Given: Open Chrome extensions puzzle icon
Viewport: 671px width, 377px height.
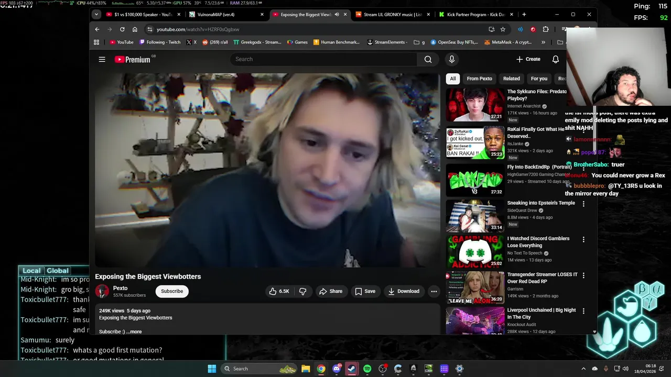Looking at the screenshot, I should [x=546, y=29].
